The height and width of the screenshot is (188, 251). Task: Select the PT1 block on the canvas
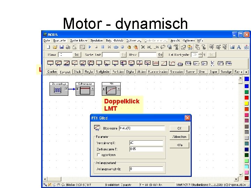click(x=111, y=89)
